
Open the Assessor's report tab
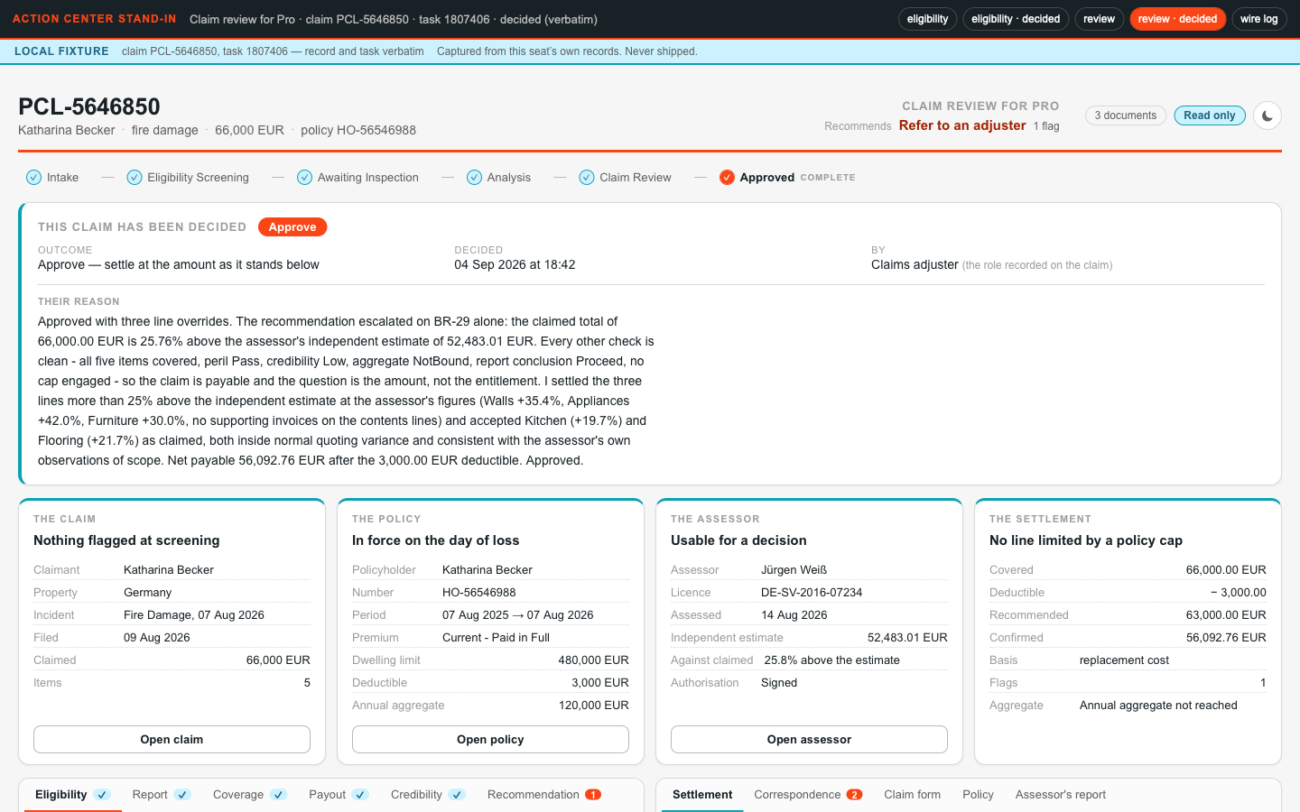[1060, 795]
